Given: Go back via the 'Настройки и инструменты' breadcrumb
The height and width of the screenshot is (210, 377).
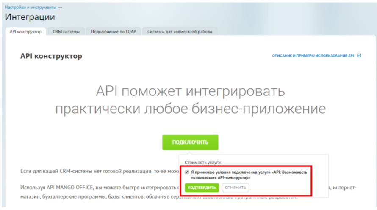Looking at the screenshot, I should point(31,8).
